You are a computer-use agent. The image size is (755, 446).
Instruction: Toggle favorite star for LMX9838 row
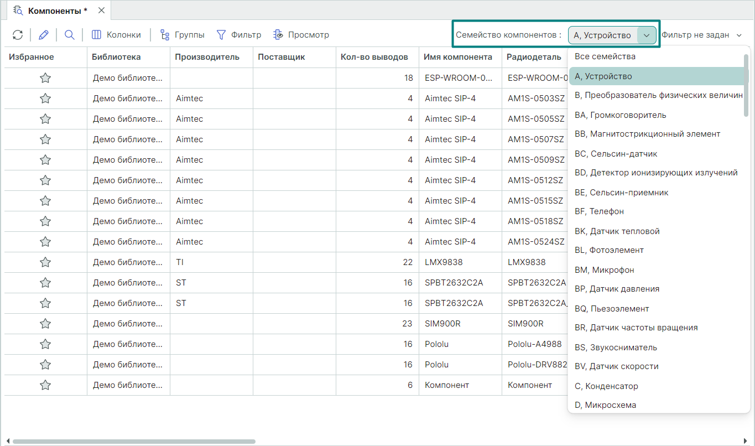pyautogui.click(x=45, y=262)
